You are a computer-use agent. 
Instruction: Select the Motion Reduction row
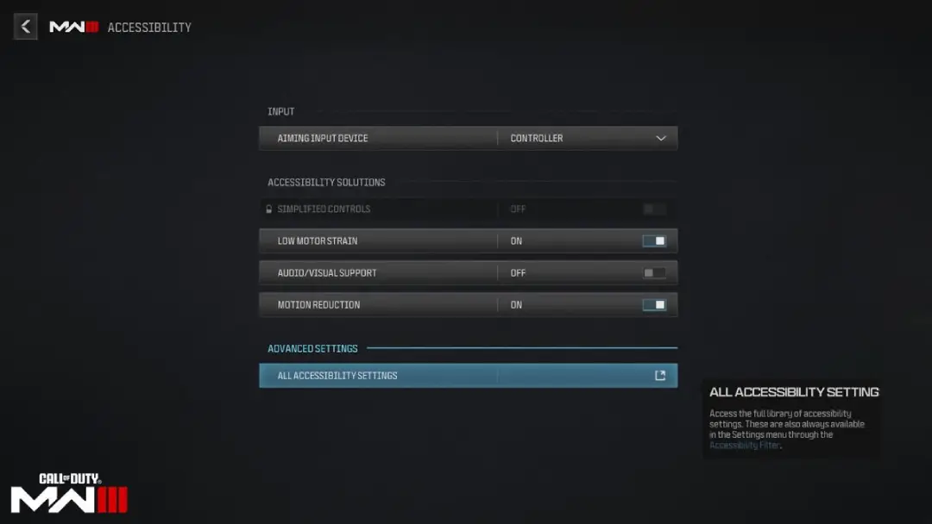click(x=469, y=305)
